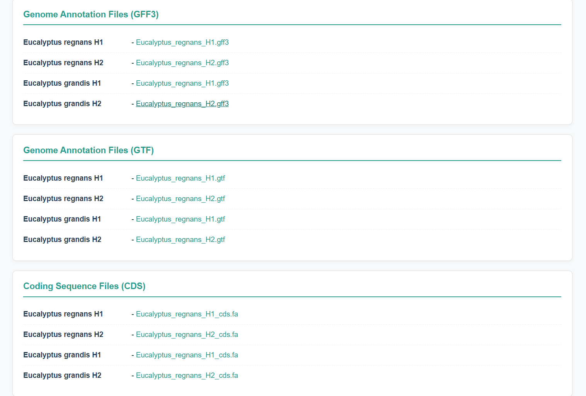Click the Eucalyptus grandis H1 label in CDS section

(62, 355)
